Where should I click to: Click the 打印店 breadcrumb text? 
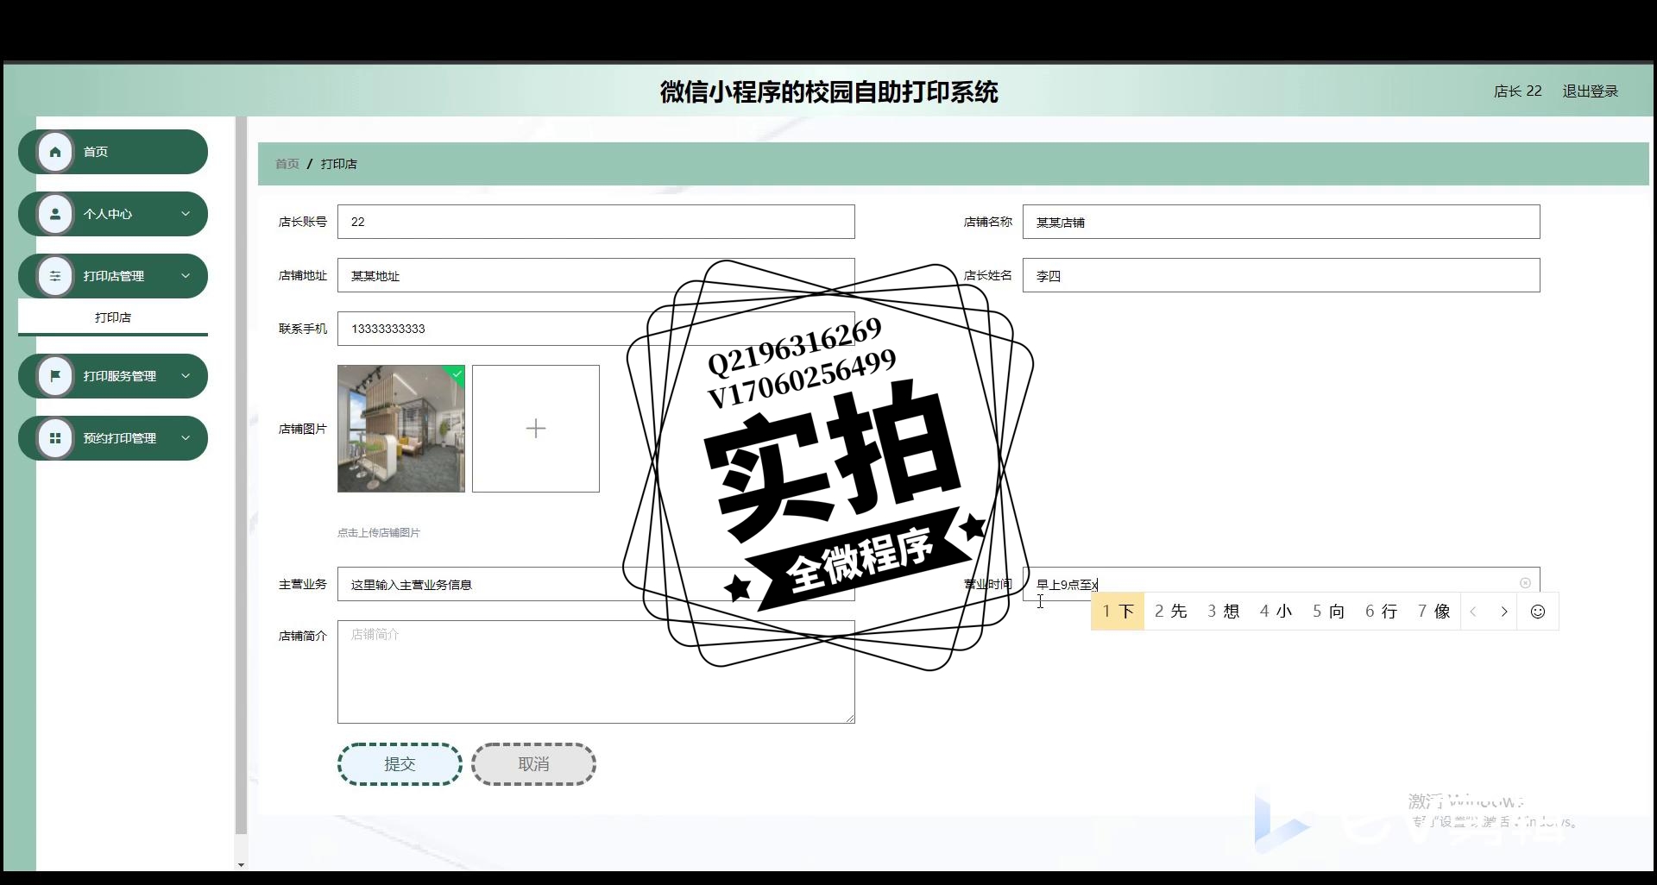339,164
